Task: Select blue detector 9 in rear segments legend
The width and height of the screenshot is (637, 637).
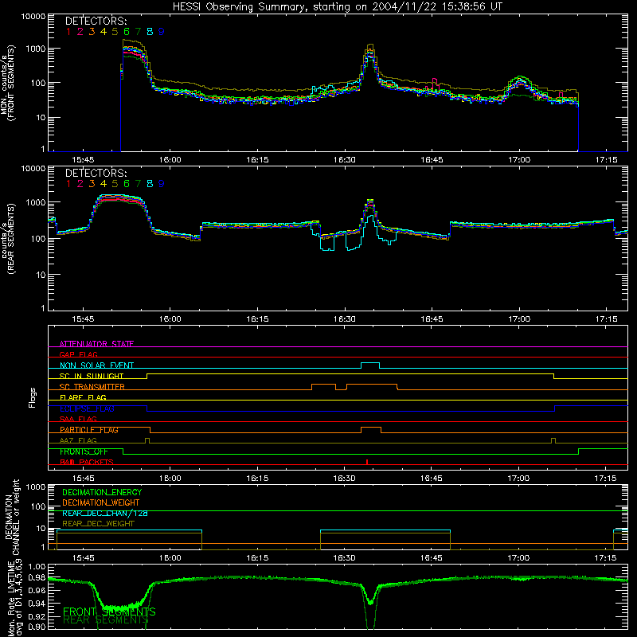Action: click(x=162, y=184)
